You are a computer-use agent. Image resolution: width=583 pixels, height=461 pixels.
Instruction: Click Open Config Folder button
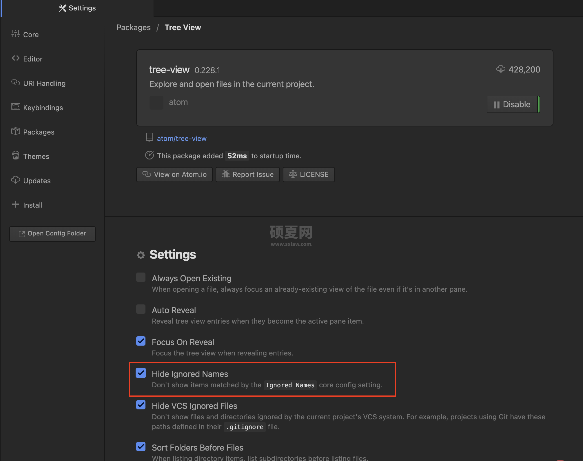52,234
